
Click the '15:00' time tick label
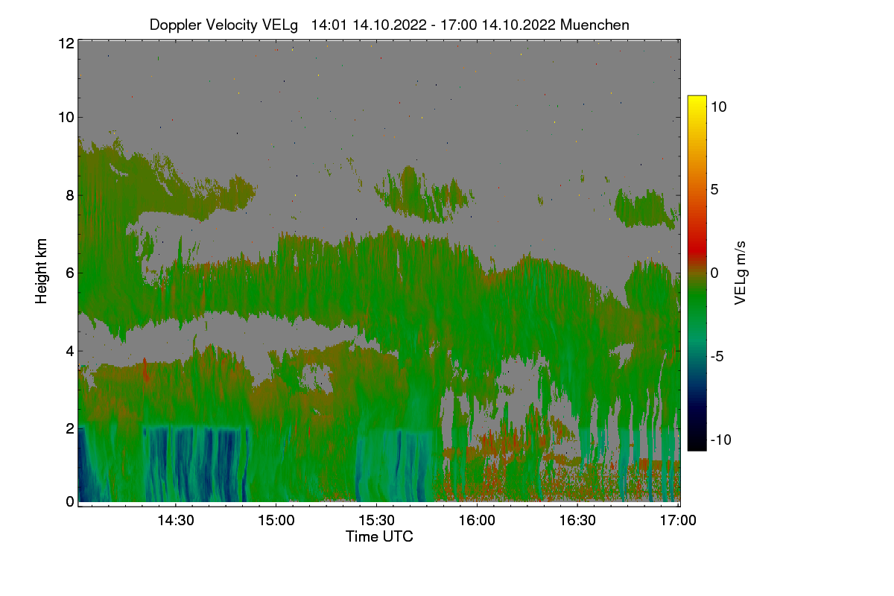coord(276,520)
